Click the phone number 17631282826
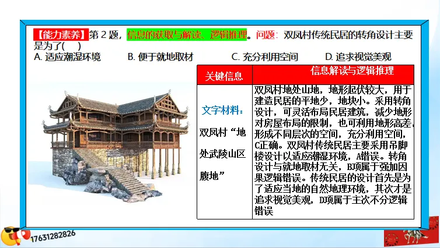 pyautogui.click(x=53, y=236)
